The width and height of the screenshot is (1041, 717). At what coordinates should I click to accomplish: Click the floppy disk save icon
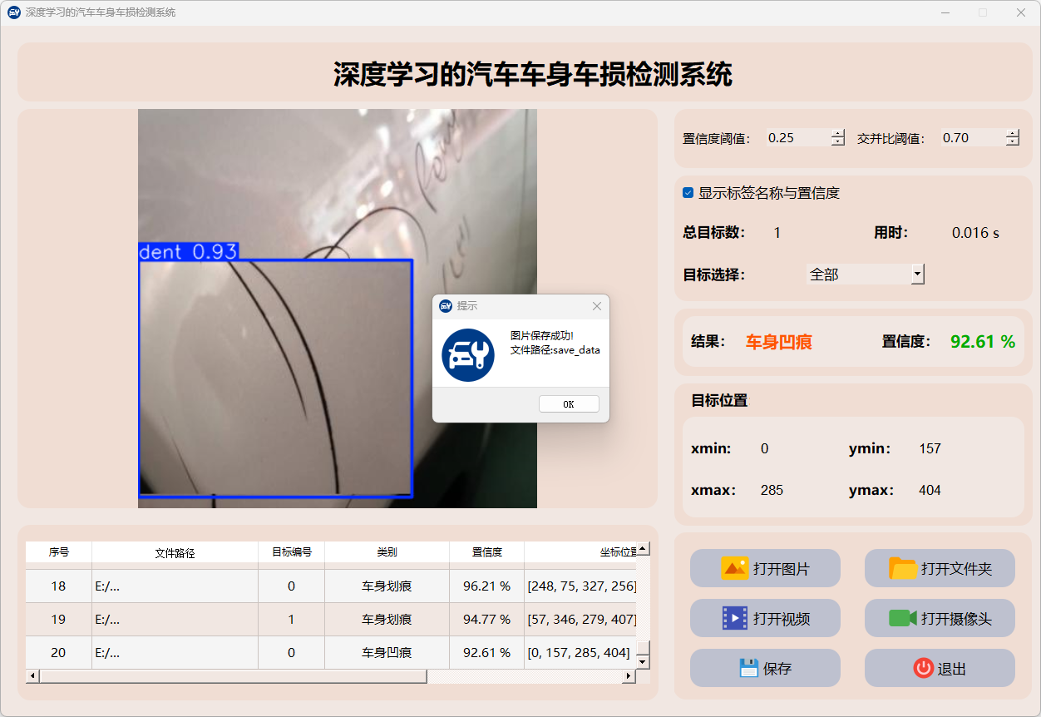click(748, 668)
